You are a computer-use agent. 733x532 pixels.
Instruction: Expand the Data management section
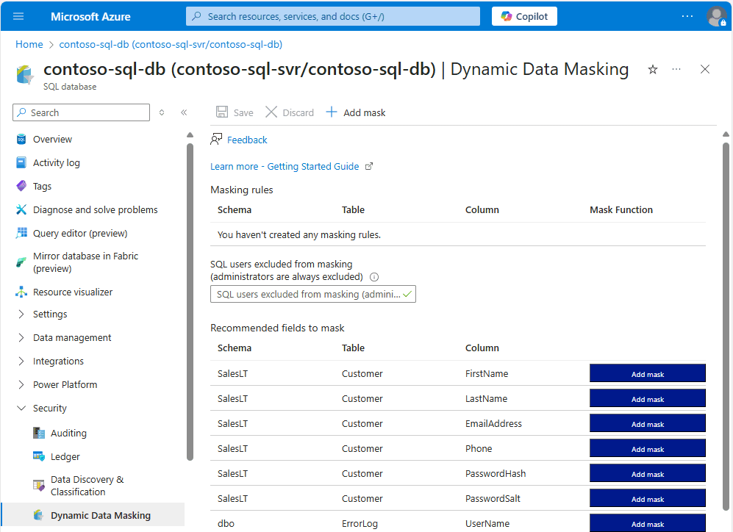tap(72, 337)
